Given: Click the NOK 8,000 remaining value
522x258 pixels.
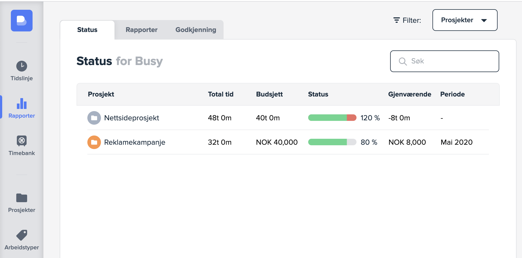Looking at the screenshot, I should (407, 142).
